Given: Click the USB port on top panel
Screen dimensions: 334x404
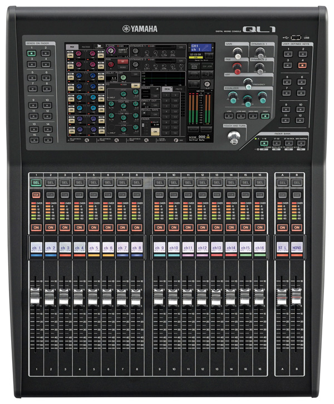Looking at the screenshot, I should click(x=296, y=38).
